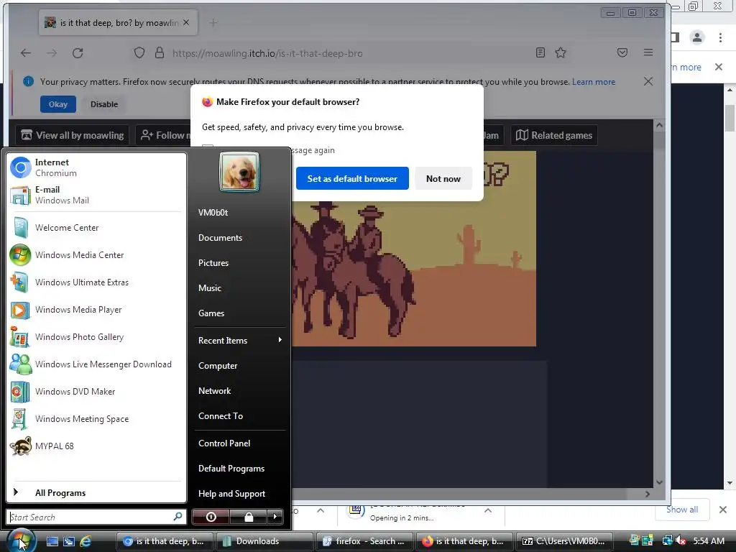
Task: Open Computer from start menu
Action: pos(217,366)
